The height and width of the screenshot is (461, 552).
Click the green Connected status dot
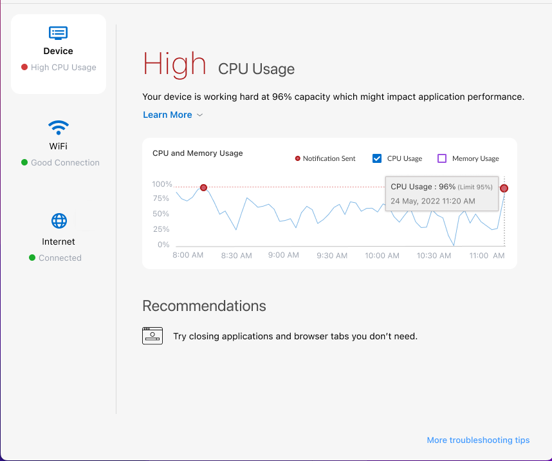32,258
